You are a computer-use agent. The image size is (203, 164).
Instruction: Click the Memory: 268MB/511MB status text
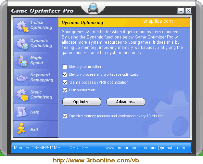(x=37, y=148)
